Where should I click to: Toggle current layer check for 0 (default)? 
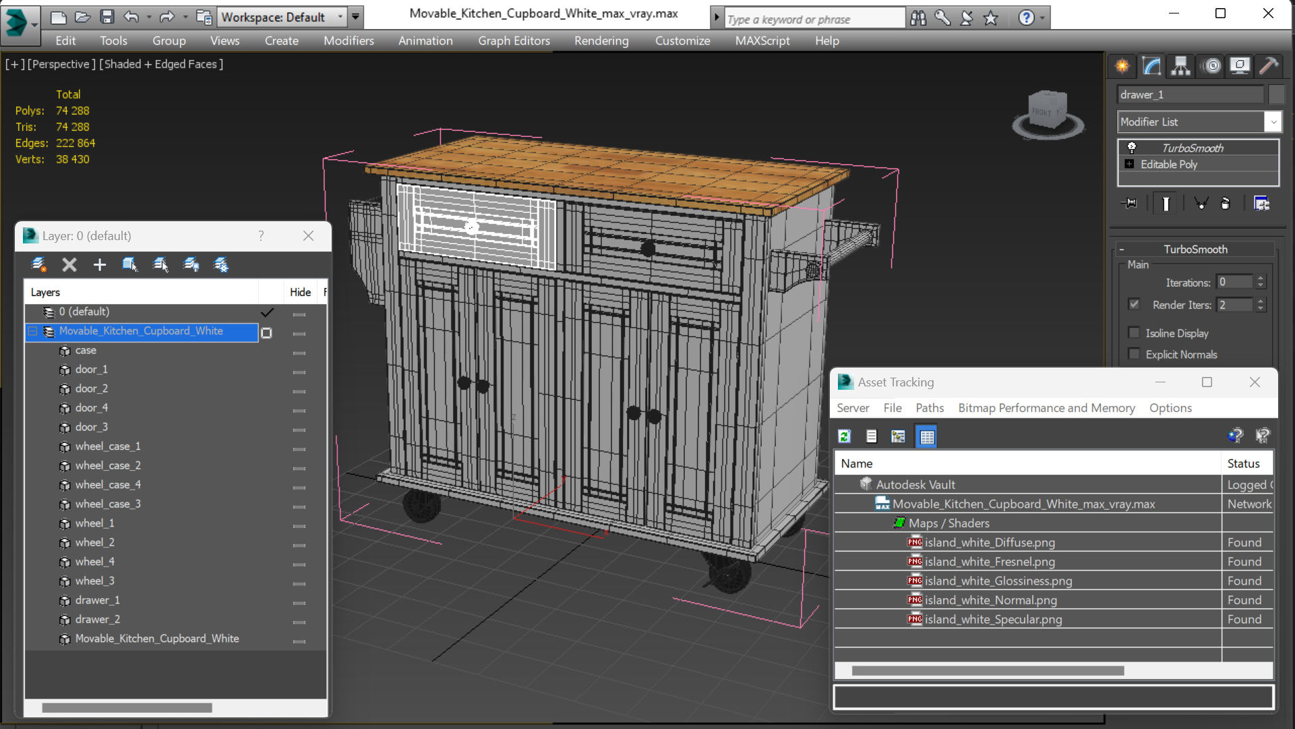pyautogui.click(x=268, y=312)
